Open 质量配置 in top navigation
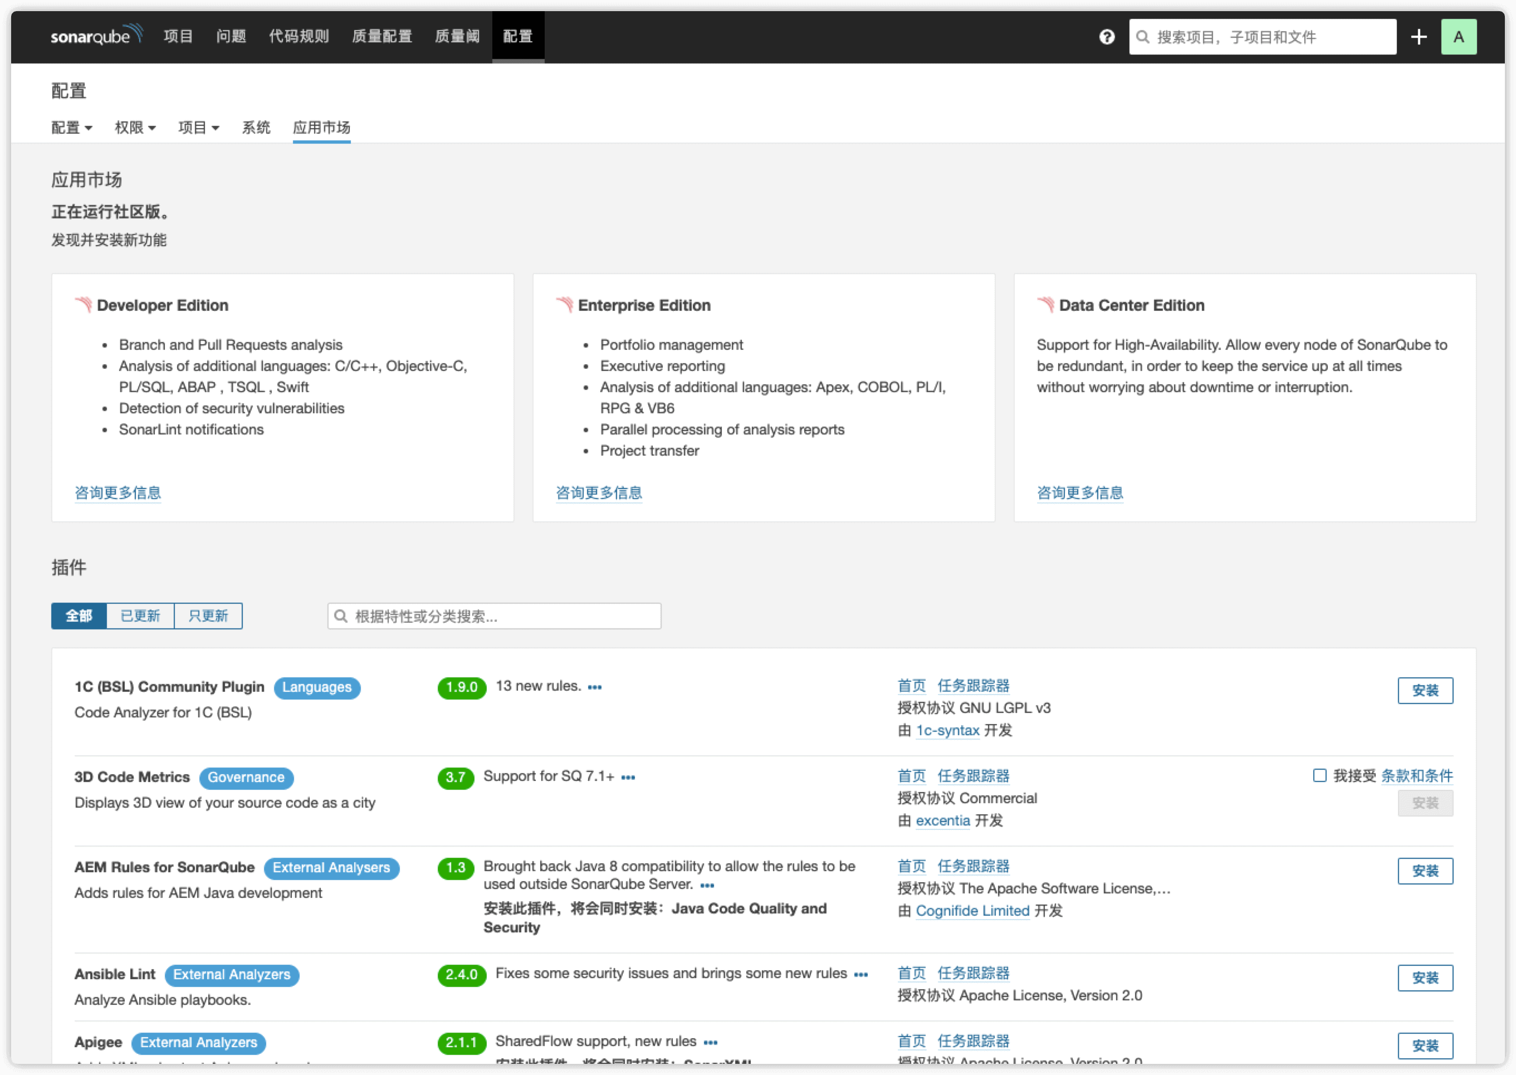The image size is (1516, 1075). (382, 36)
